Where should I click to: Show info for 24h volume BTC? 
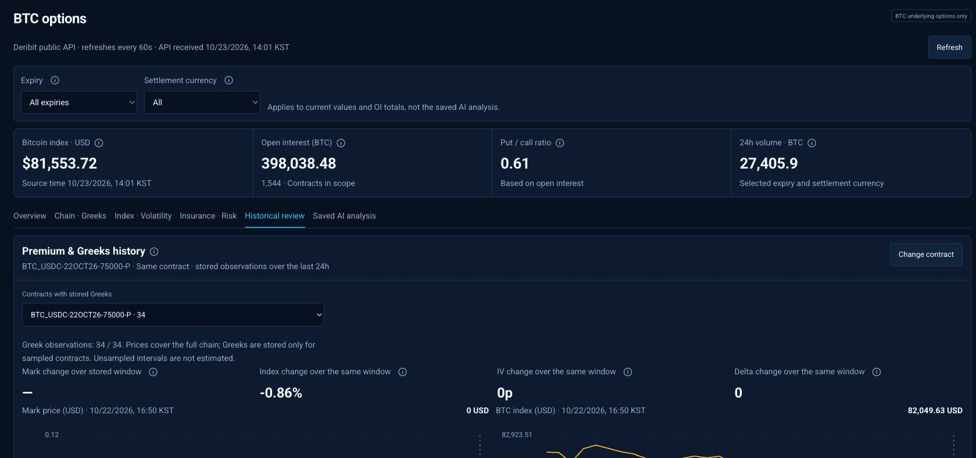(812, 143)
